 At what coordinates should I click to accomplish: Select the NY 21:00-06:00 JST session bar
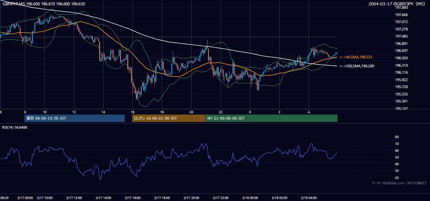[271, 118]
